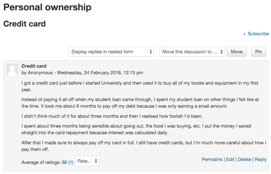Click the Anonymous author name
This screenshot has height=174, width=271.
(40, 73)
